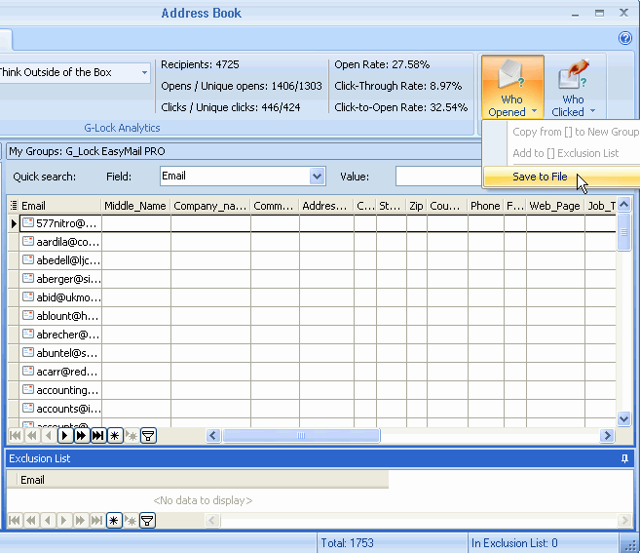Insert new record in Exclusion List navigator
Image resolution: width=640 pixels, height=553 pixels.
tap(114, 520)
